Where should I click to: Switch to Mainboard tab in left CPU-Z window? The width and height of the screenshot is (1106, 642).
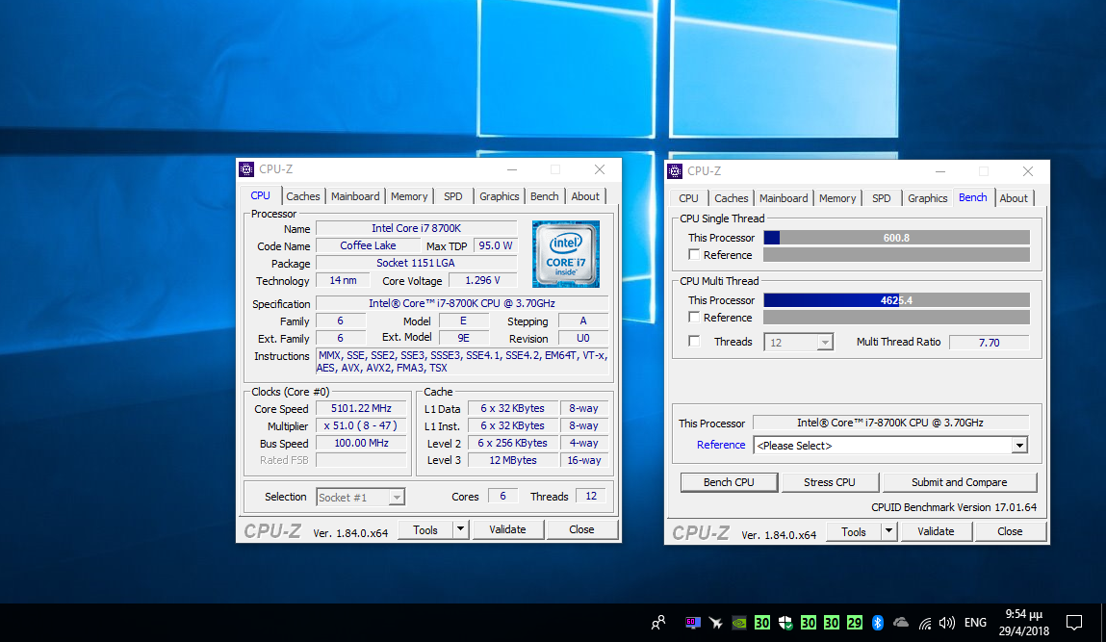click(355, 196)
